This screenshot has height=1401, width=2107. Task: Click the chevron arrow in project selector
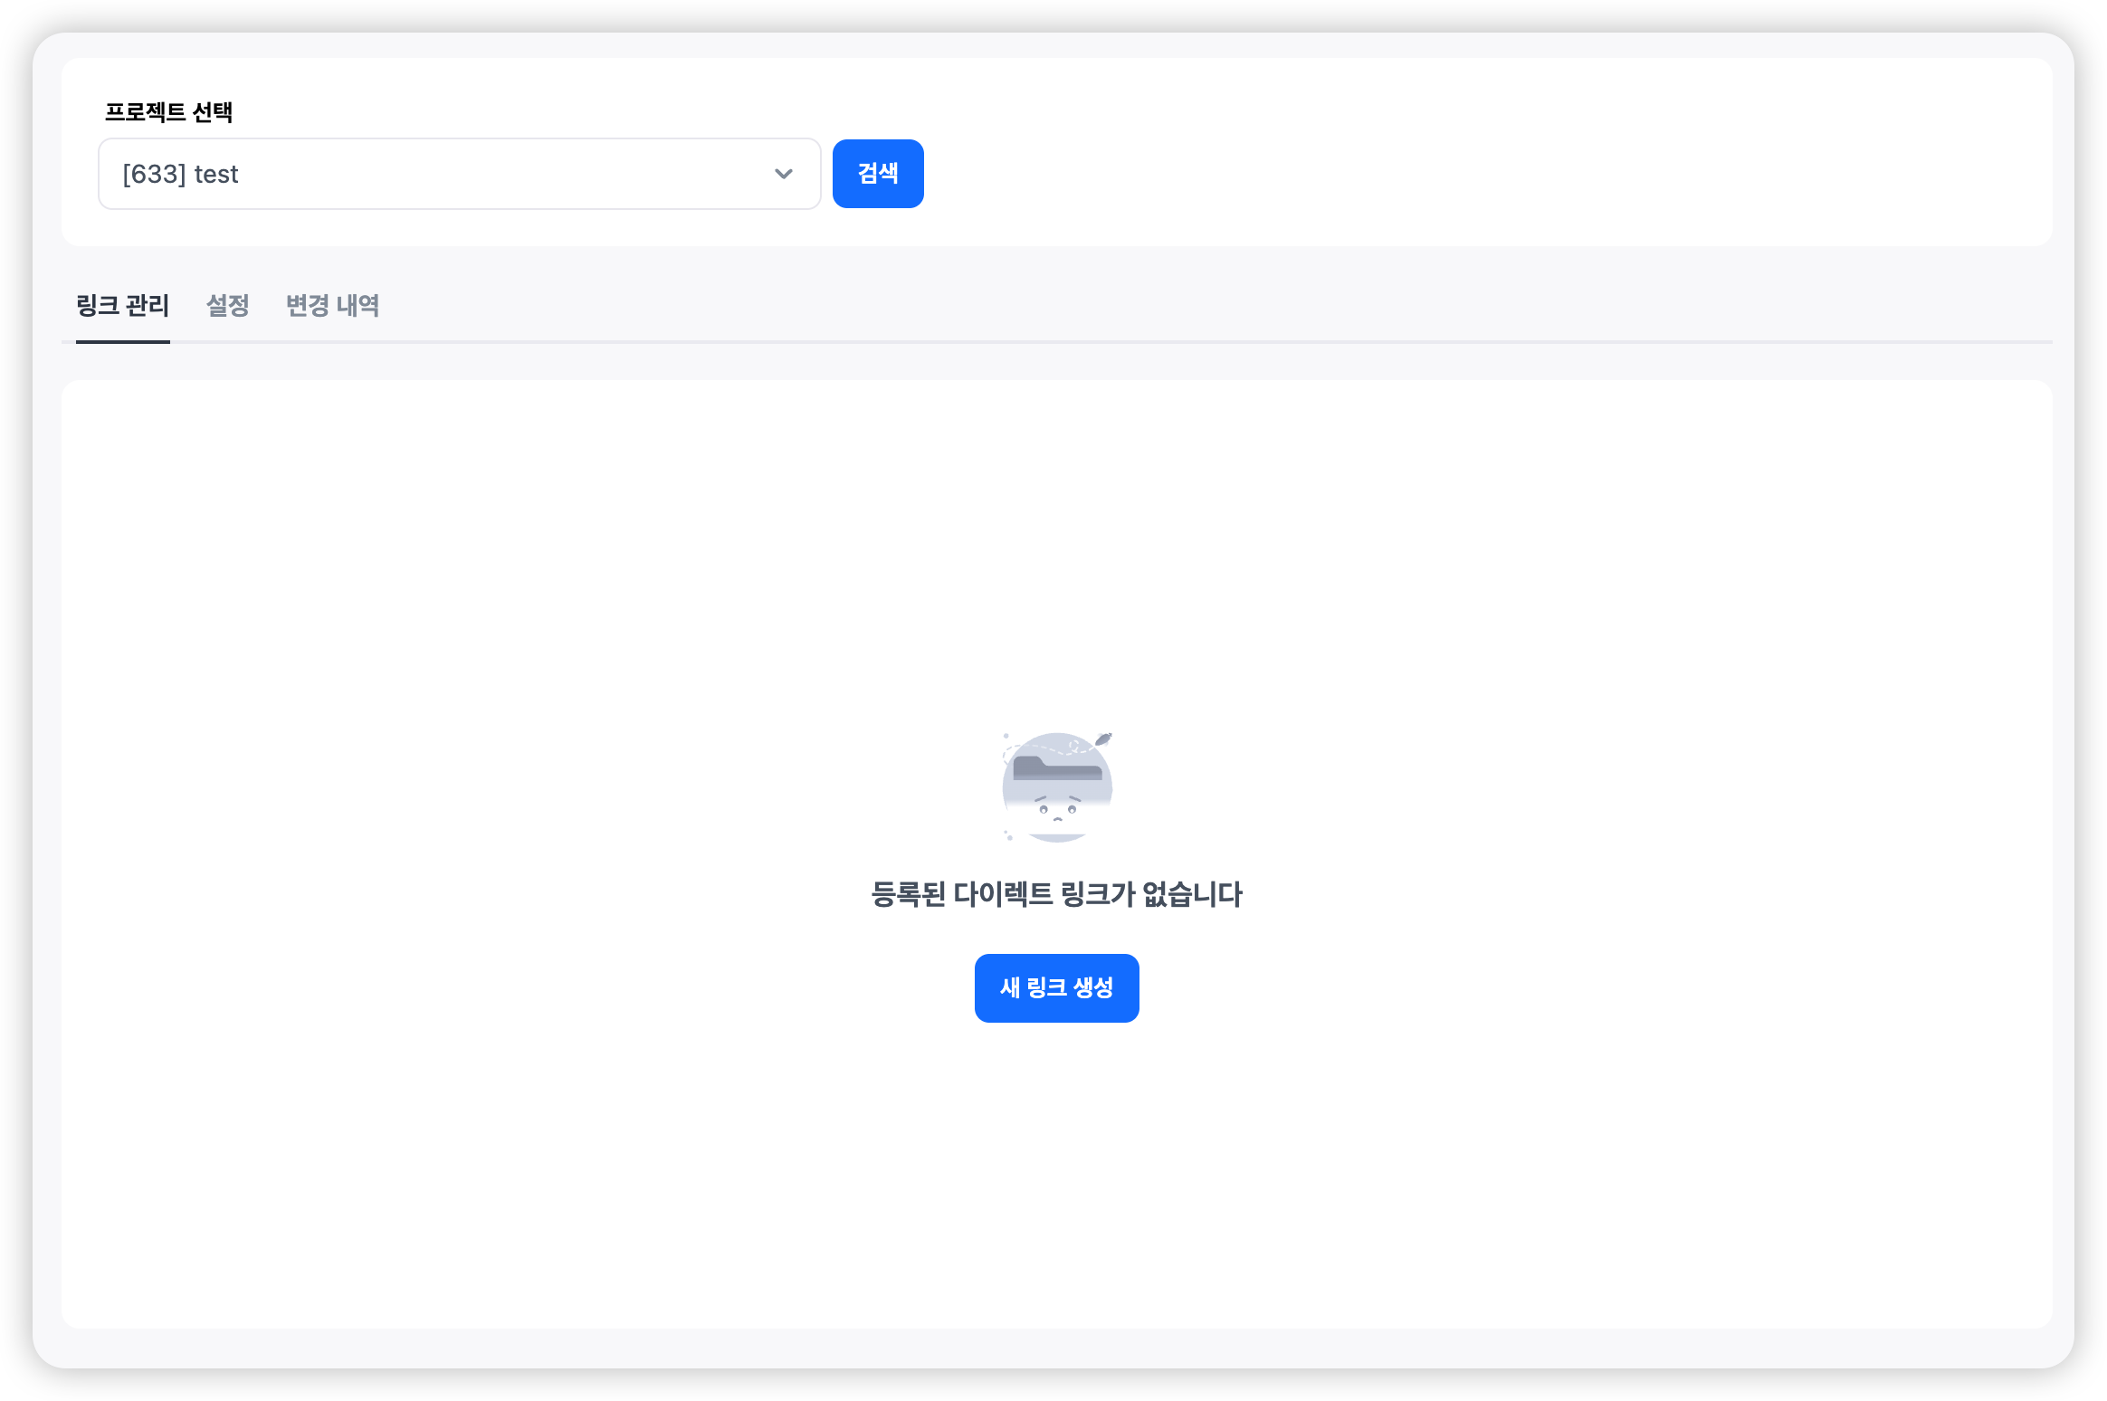784,174
